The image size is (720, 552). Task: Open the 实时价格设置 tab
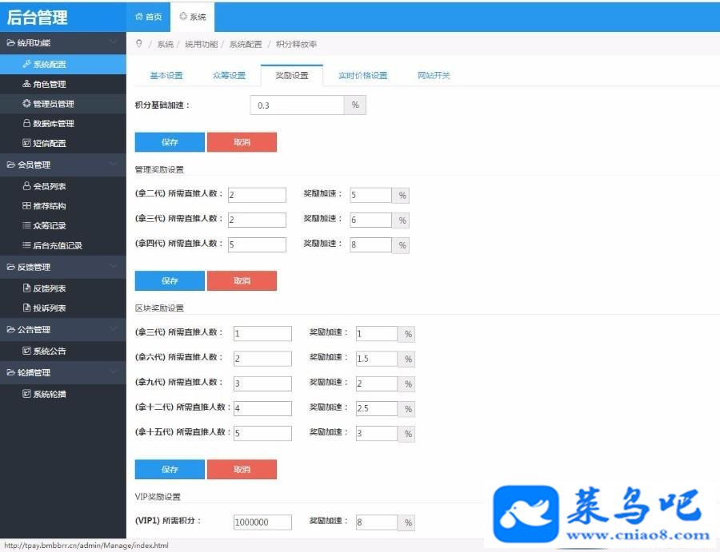[362, 75]
